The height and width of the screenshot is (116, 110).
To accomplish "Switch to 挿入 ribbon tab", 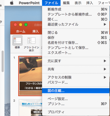I will click(36, 31).
